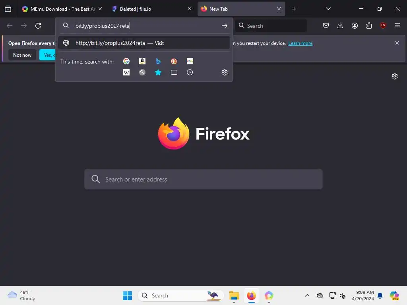The height and width of the screenshot is (305, 407).
Task: Open the Windows Start menu
Action: coord(127,295)
